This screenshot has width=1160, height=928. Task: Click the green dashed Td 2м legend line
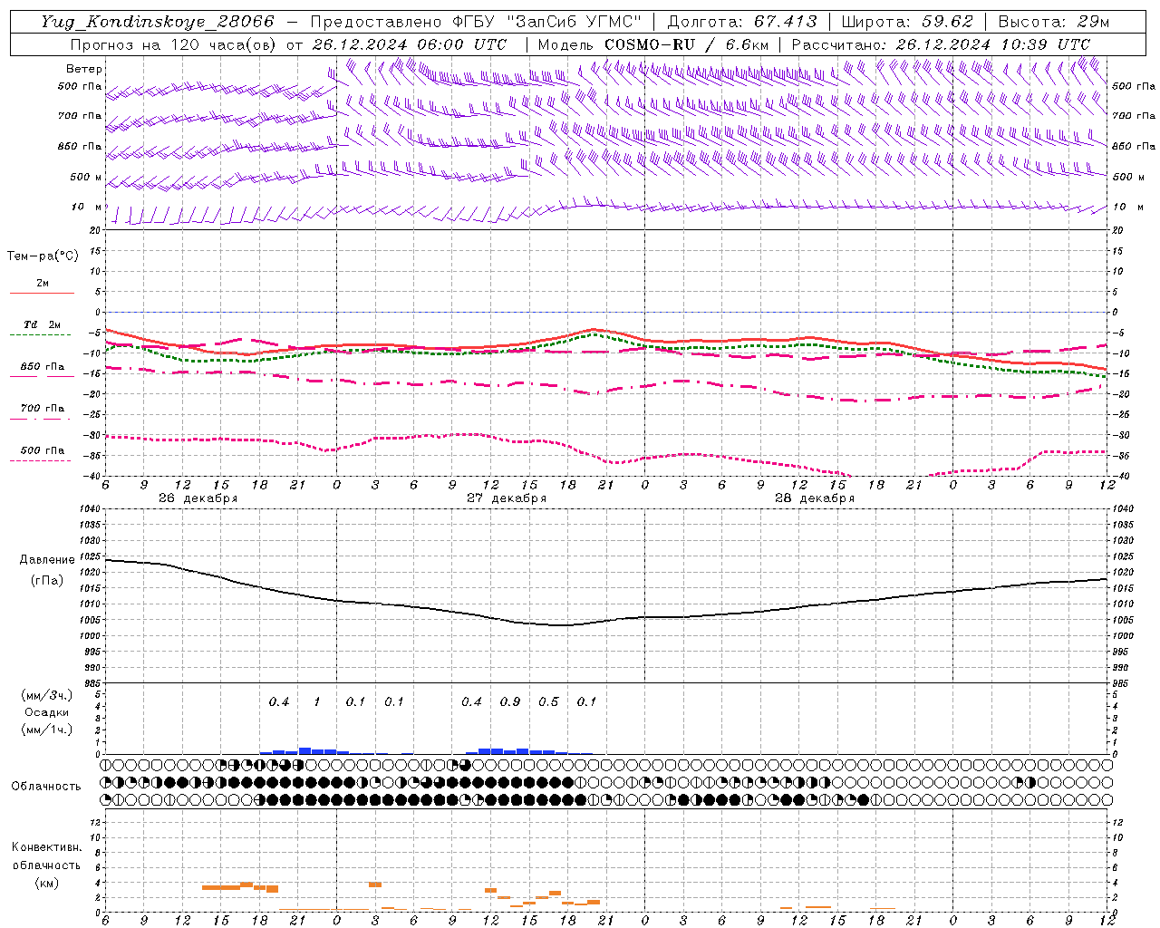pos(42,335)
